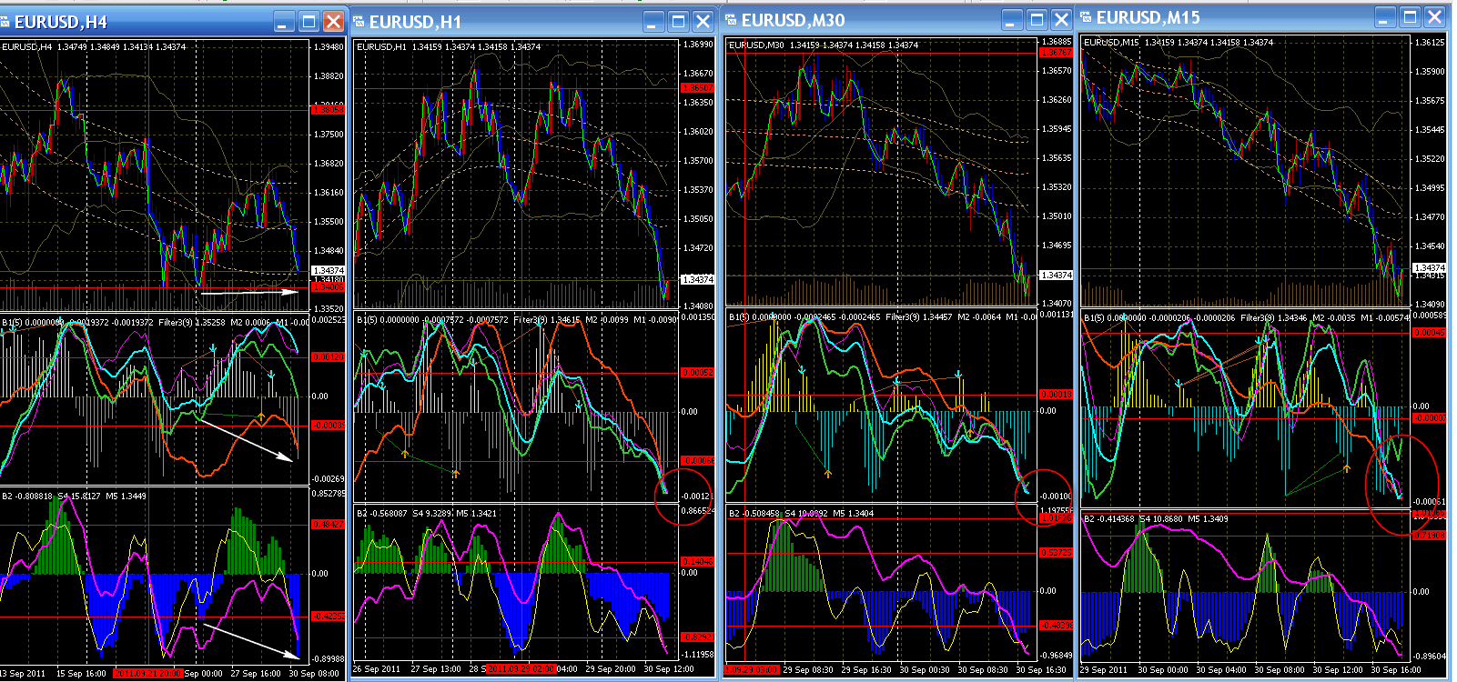Maximize the EURUSD,M15 chart window

pos(1410,17)
